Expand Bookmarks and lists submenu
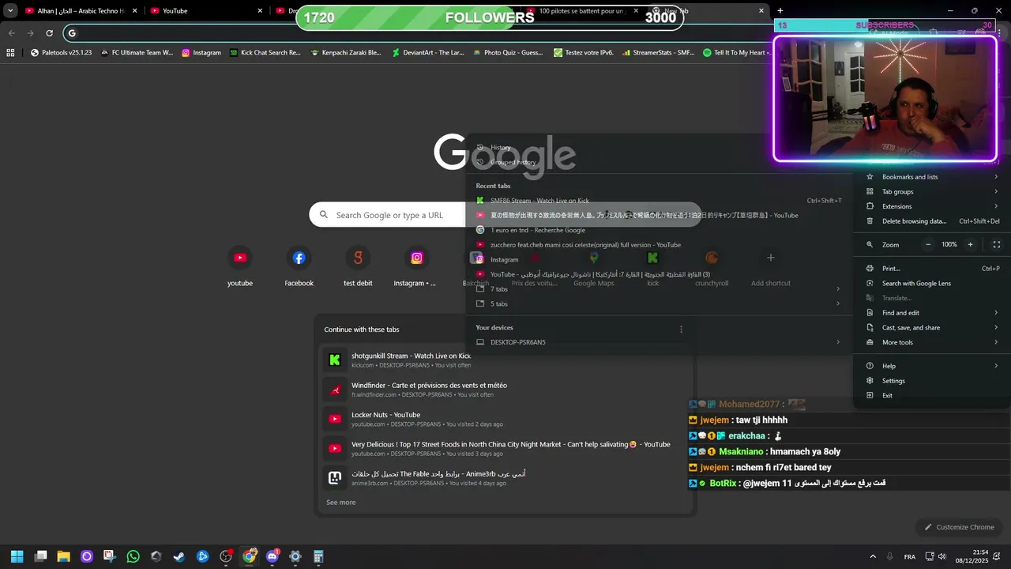1011x569 pixels. coord(932,177)
